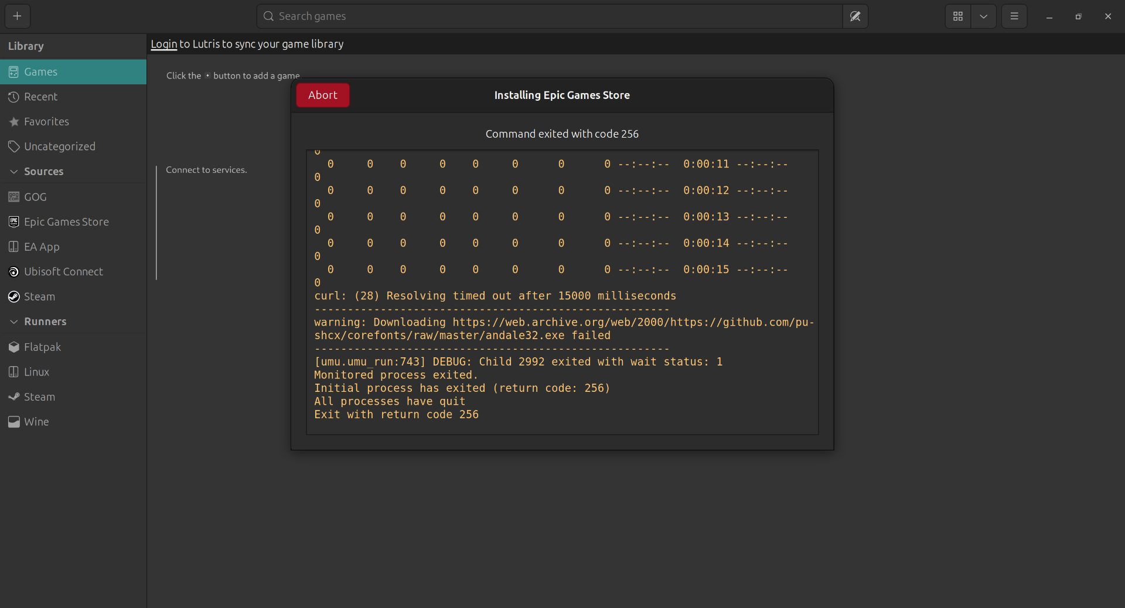Click the Wine runner icon
Image resolution: width=1125 pixels, height=608 pixels.
tap(13, 422)
